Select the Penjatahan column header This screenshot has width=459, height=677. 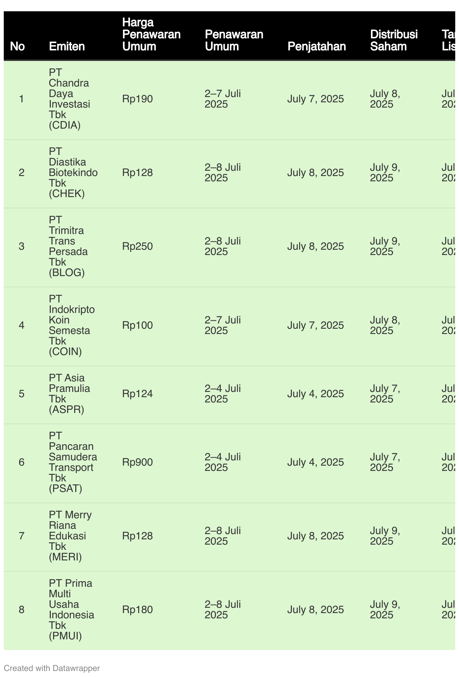point(317,47)
